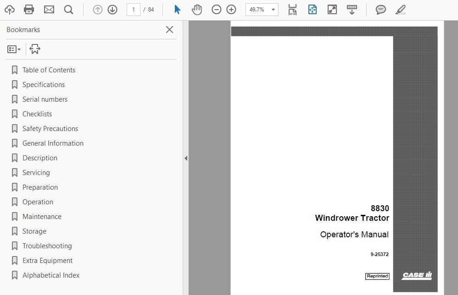Go to next page arrow
The width and height of the screenshot is (458, 295).
click(112, 10)
